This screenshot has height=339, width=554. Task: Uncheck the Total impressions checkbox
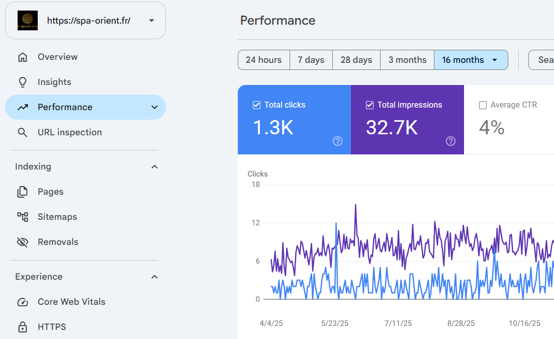click(370, 105)
